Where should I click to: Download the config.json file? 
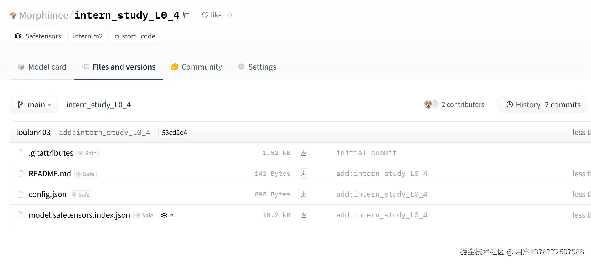[304, 194]
